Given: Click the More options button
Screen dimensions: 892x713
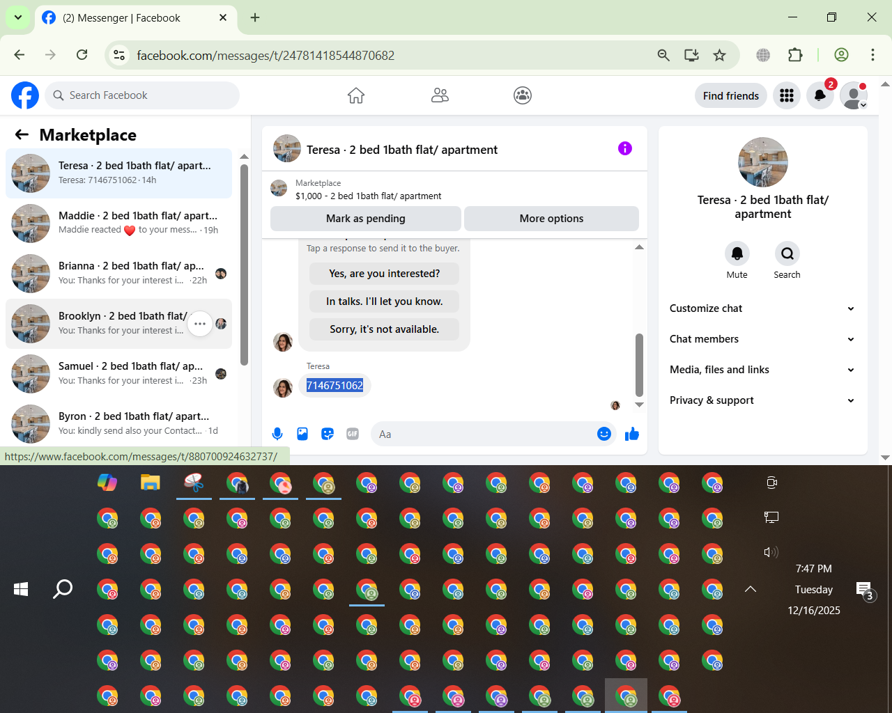Looking at the screenshot, I should 551,219.
